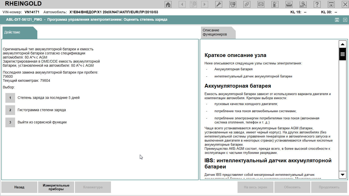
Task: Select option 1 button
Action: coord(10,98)
